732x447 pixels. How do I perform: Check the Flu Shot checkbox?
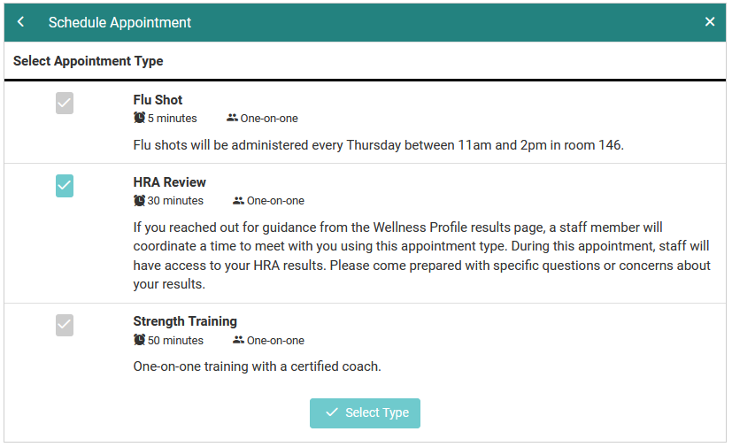point(65,104)
